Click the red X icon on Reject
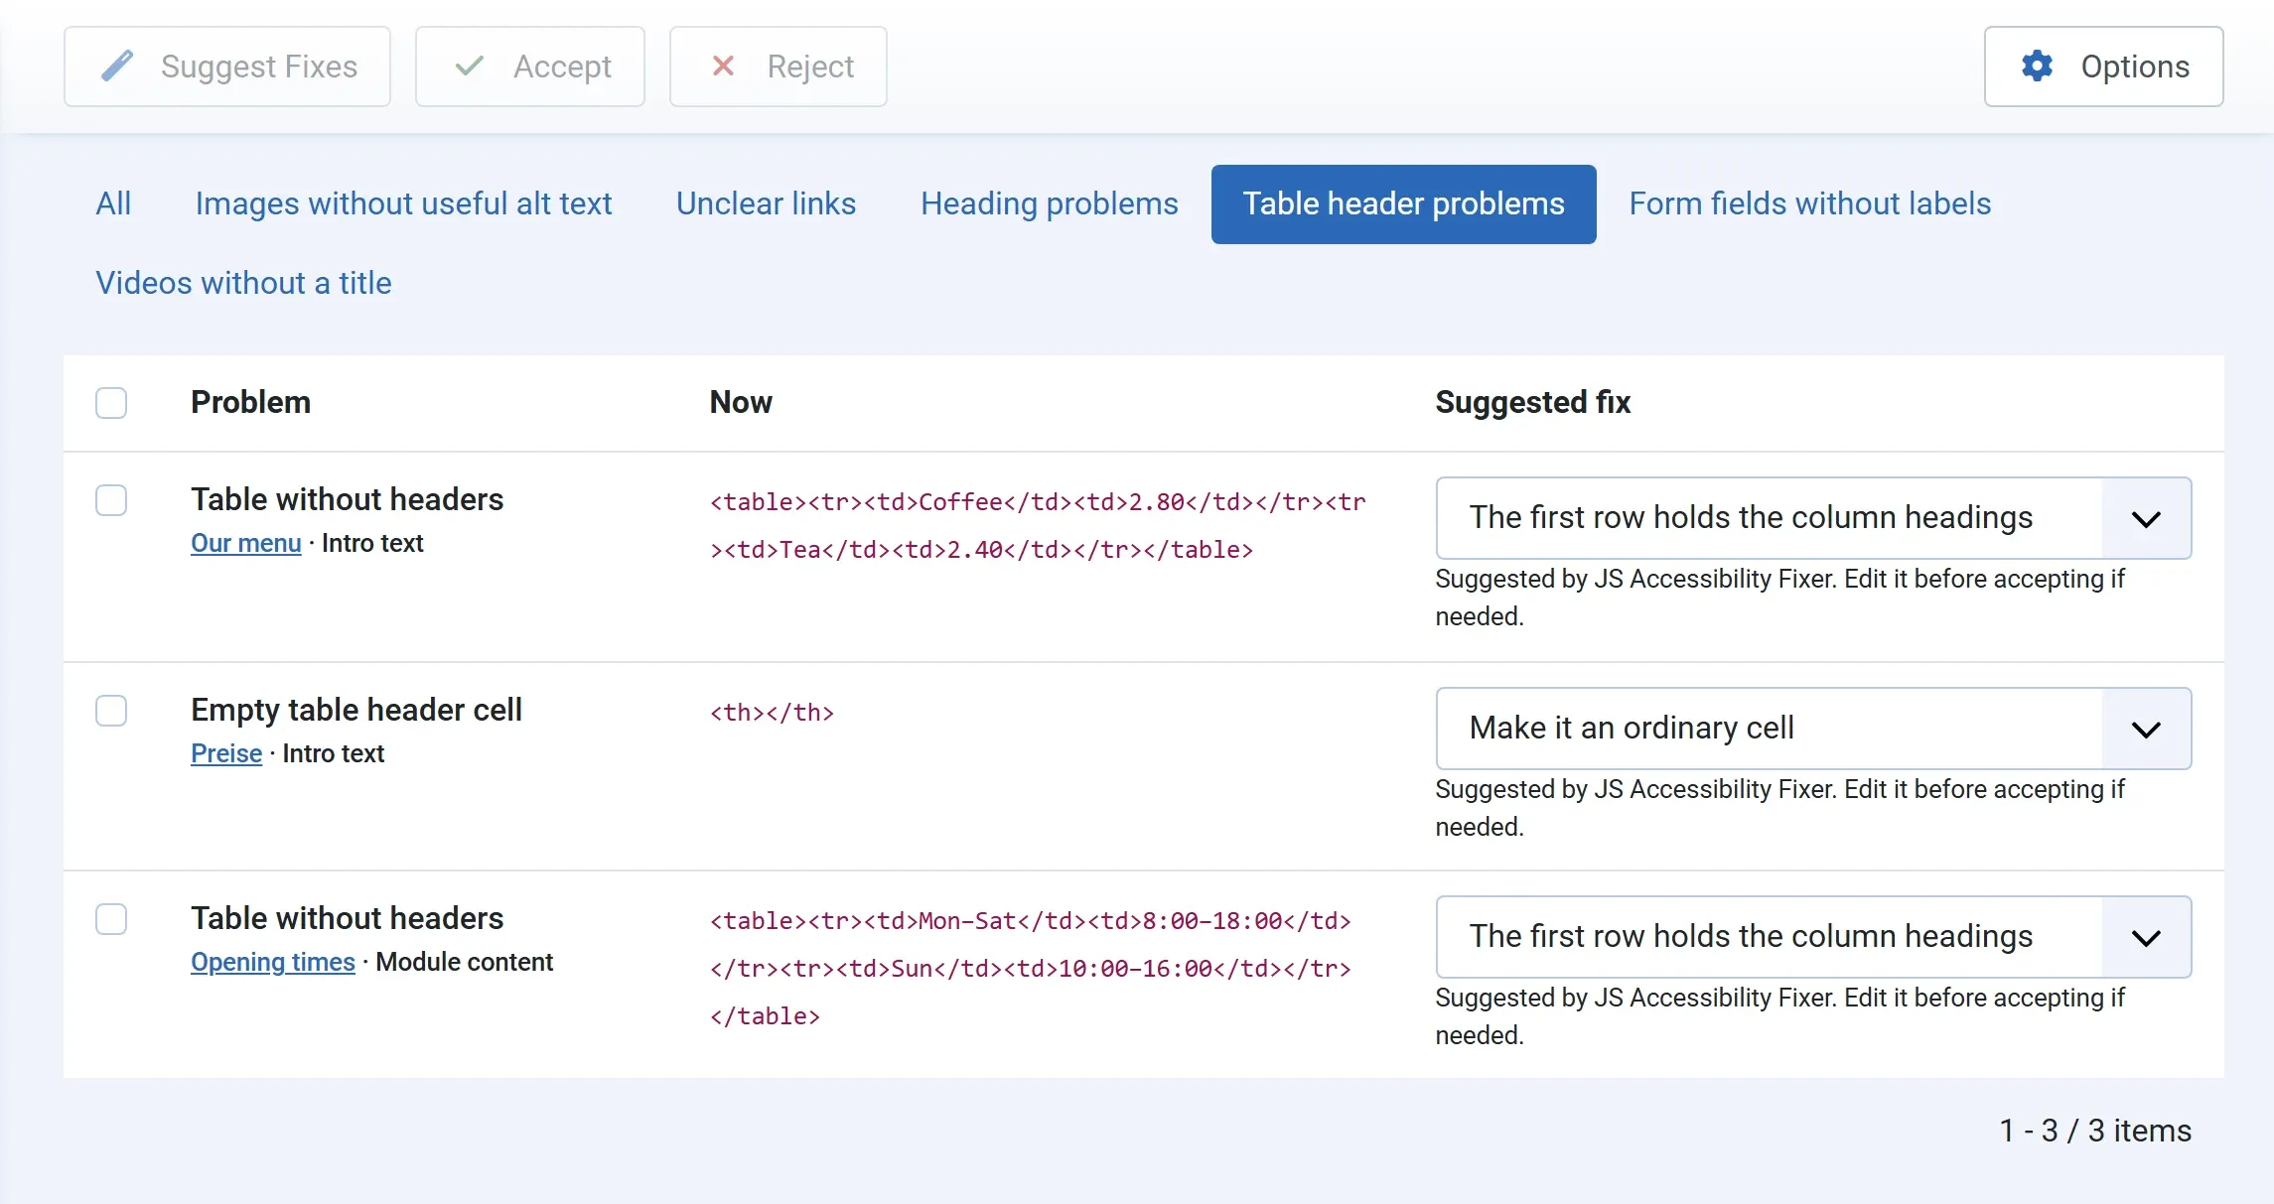The image size is (2274, 1204). tap(724, 67)
